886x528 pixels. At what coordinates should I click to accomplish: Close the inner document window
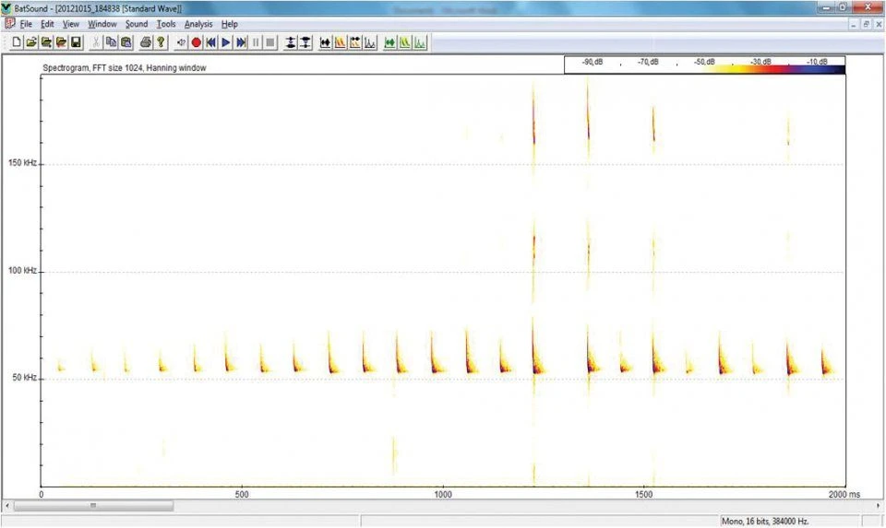click(879, 24)
